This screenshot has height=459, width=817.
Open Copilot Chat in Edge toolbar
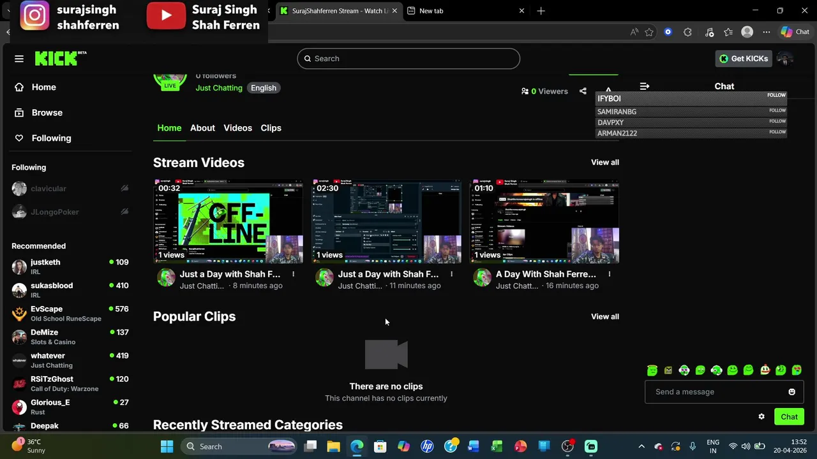tap(795, 32)
